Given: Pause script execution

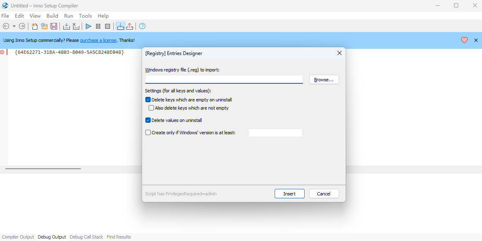Looking at the screenshot, I should (98, 26).
